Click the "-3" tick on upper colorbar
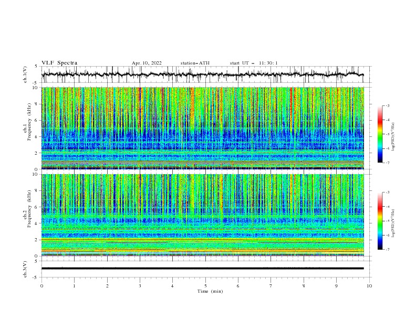The width and height of the screenshot is (416, 321). 387,105
